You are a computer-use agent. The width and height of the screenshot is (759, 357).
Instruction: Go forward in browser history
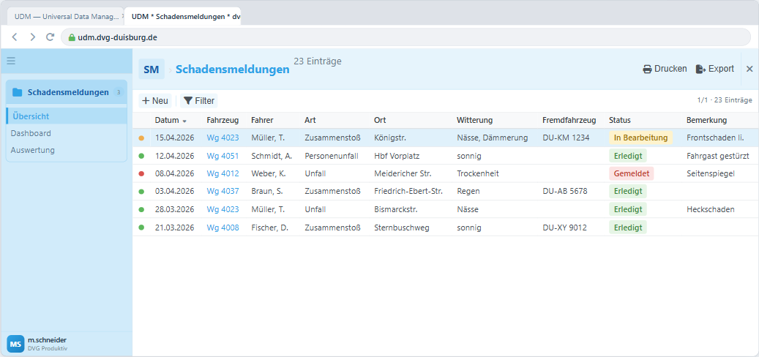[32, 37]
